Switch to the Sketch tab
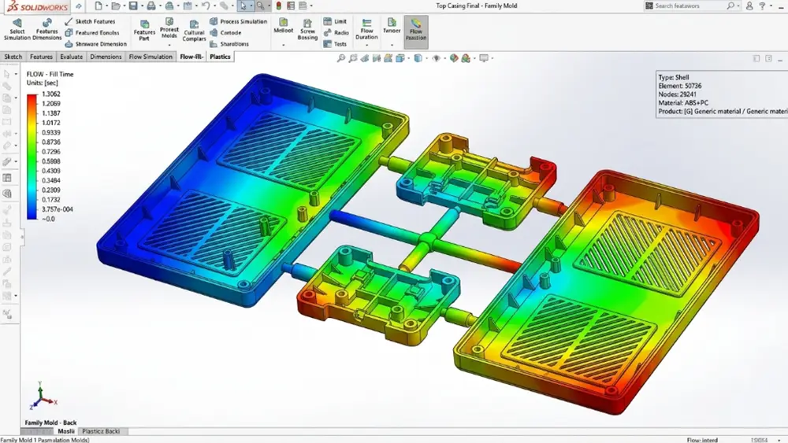788x443 pixels. coord(13,57)
